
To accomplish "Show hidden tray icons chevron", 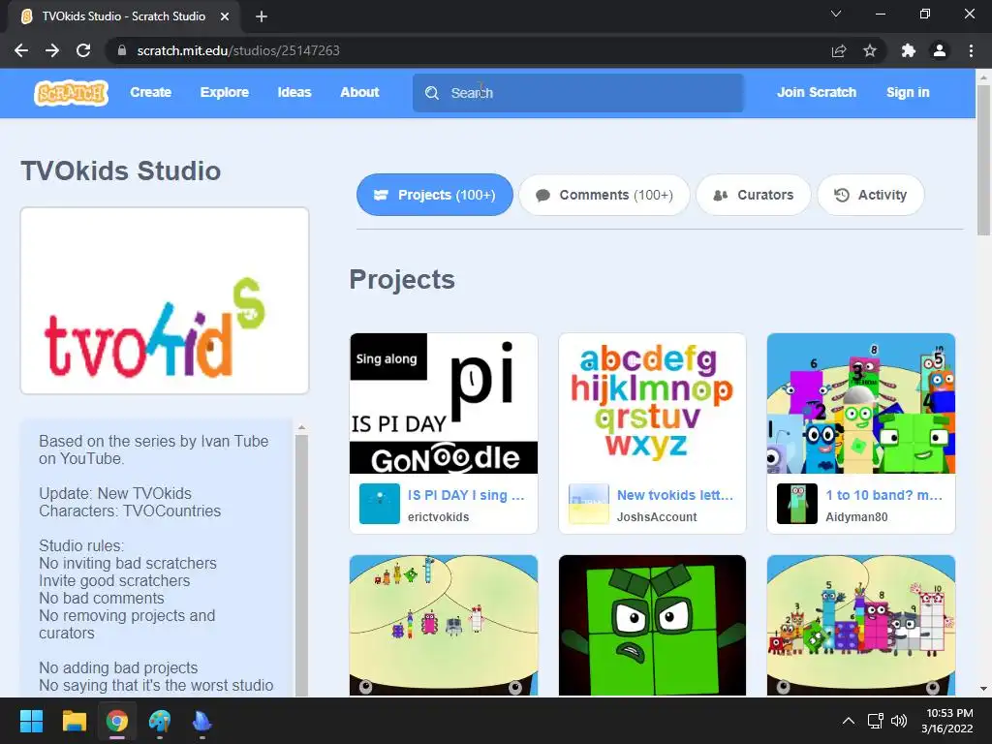I will tap(849, 721).
